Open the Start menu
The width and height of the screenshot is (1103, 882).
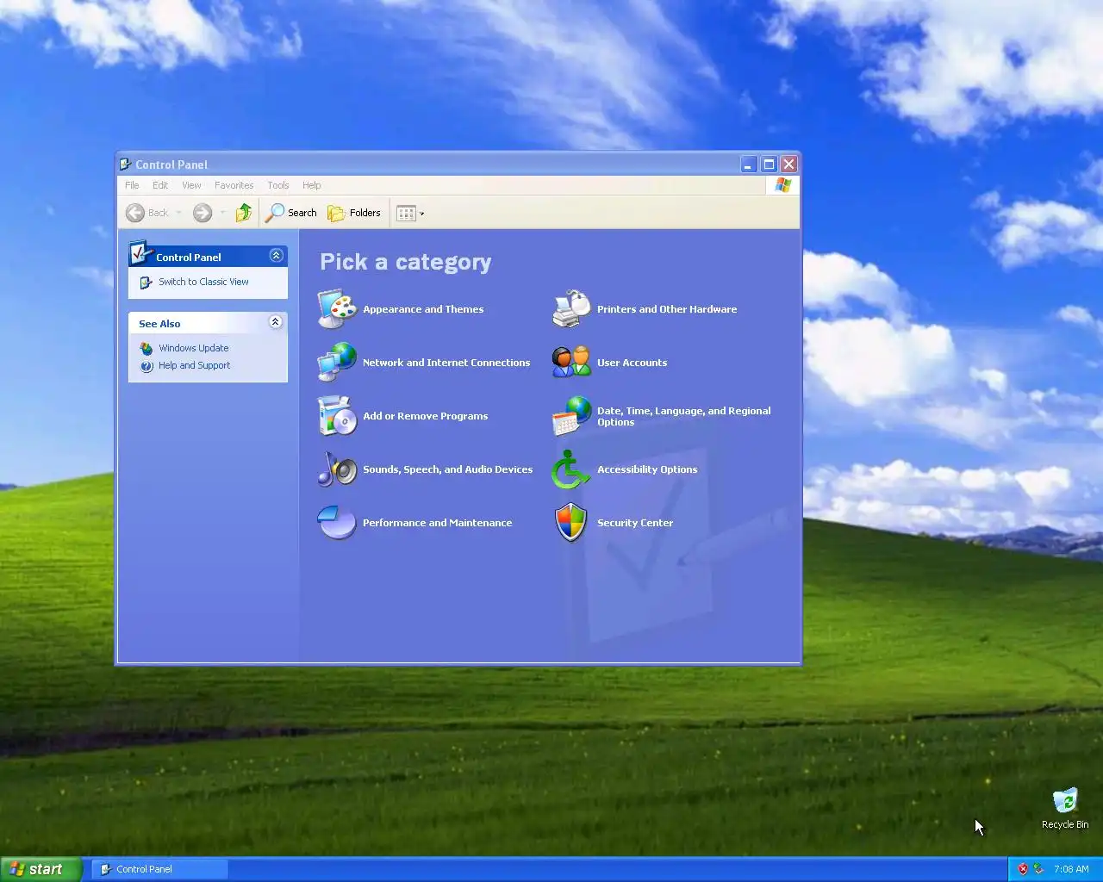[41, 869]
